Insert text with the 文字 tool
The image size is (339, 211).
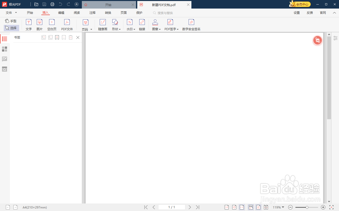(29, 25)
